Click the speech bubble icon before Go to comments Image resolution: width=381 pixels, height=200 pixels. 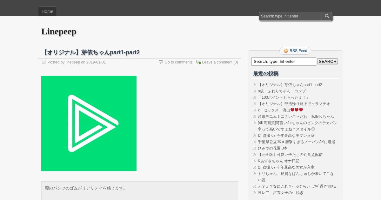pyautogui.click(x=161, y=62)
